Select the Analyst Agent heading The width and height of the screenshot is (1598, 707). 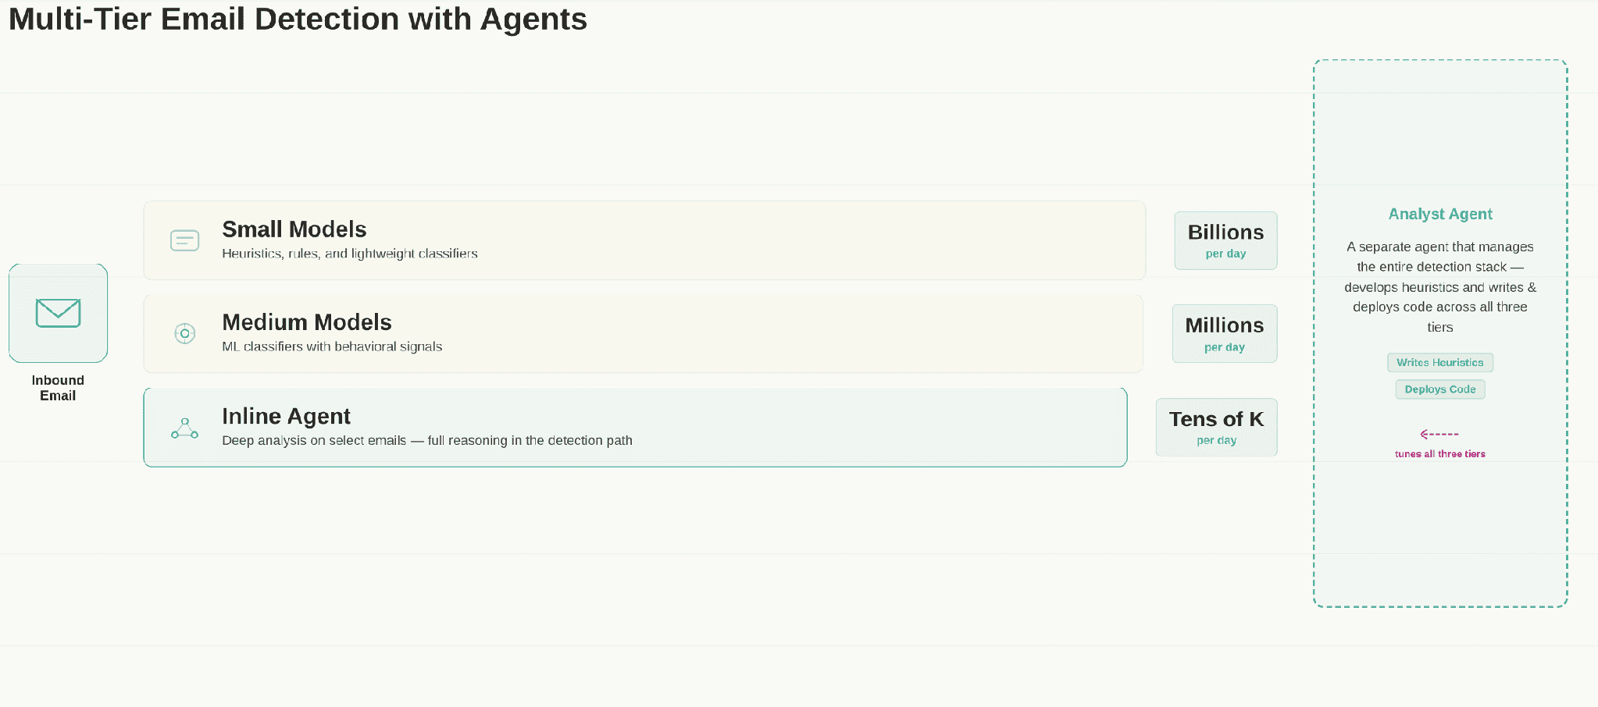click(x=1440, y=214)
